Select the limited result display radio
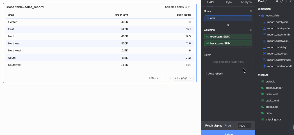Image resolution: width=294 pixels, height=135 pixels. pyautogui.click(x=234, y=126)
